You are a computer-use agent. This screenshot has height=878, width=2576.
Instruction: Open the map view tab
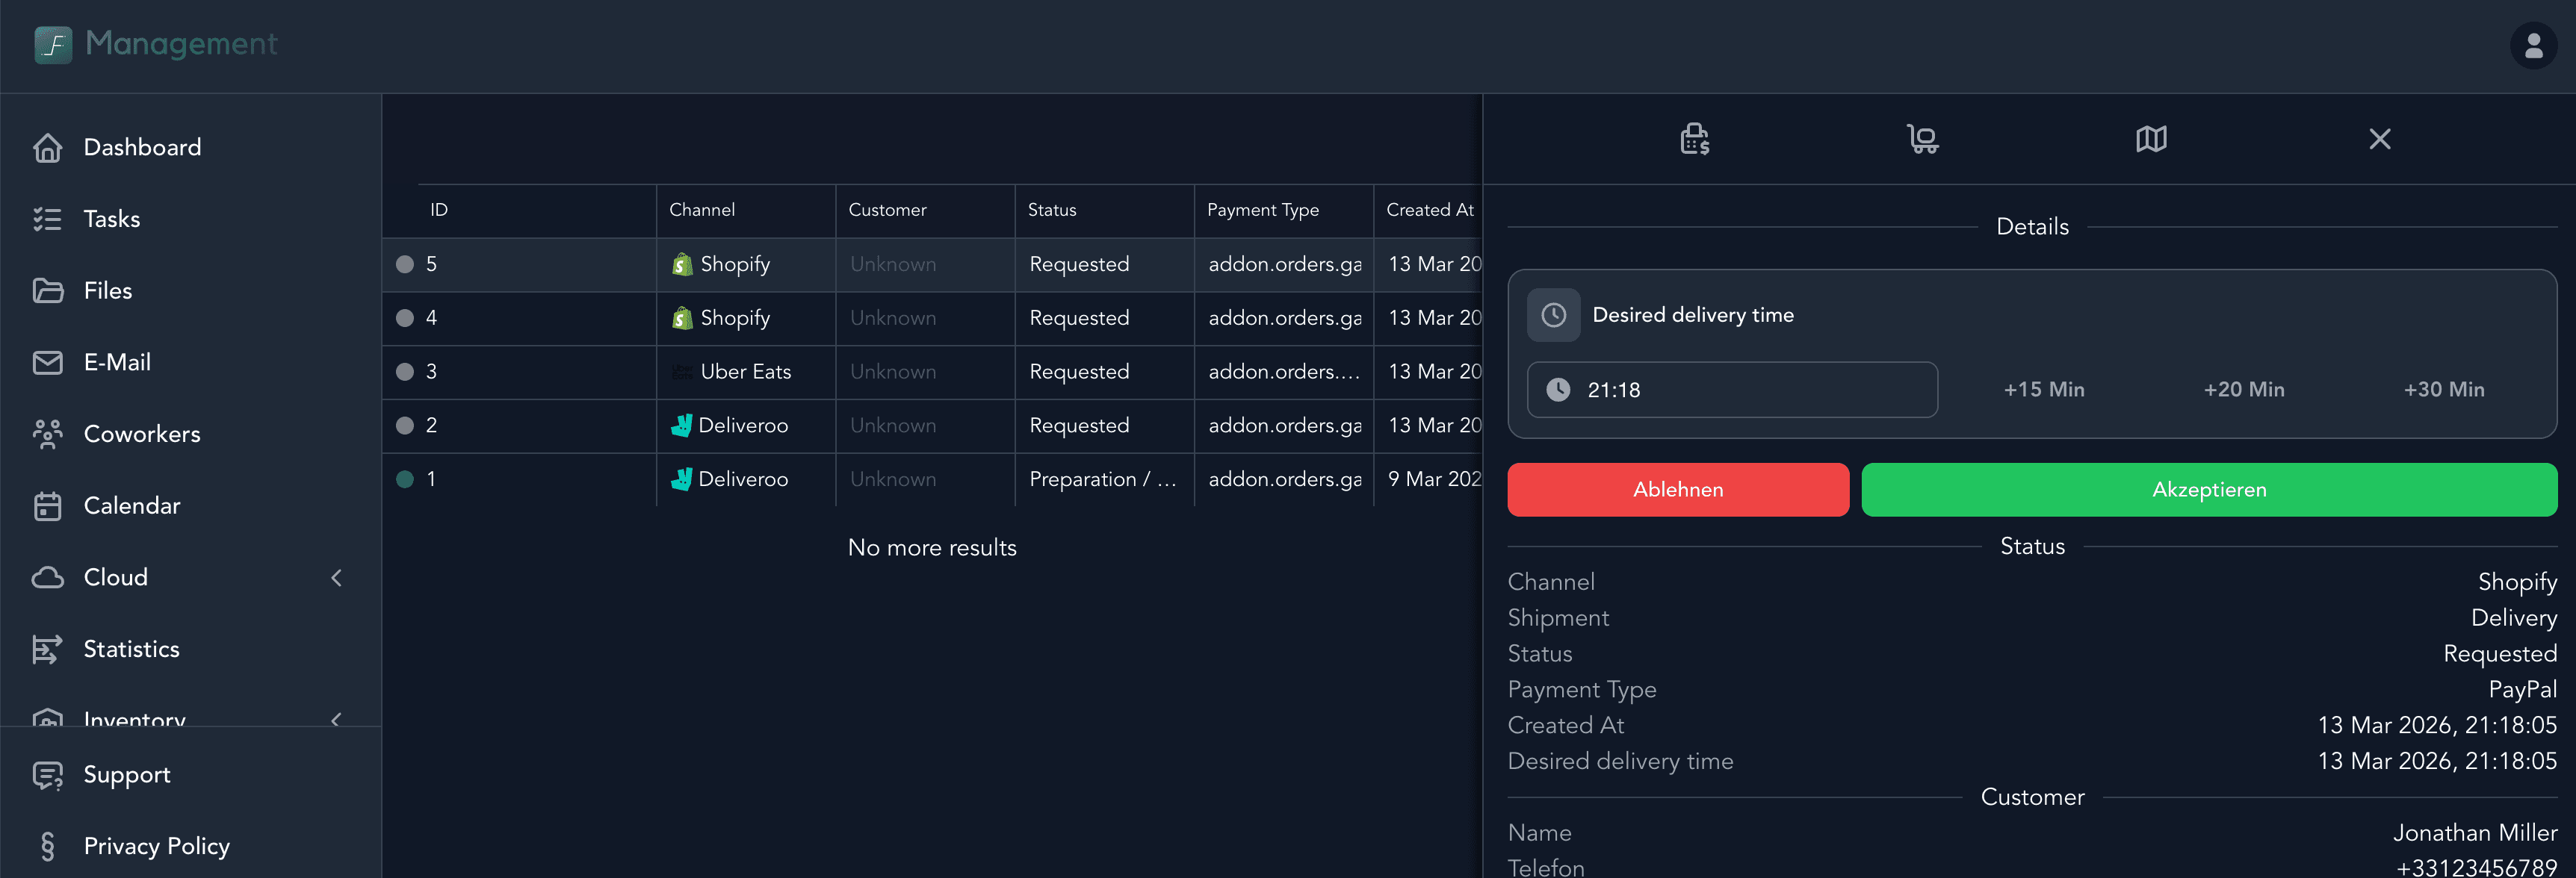tap(2151, 139)
